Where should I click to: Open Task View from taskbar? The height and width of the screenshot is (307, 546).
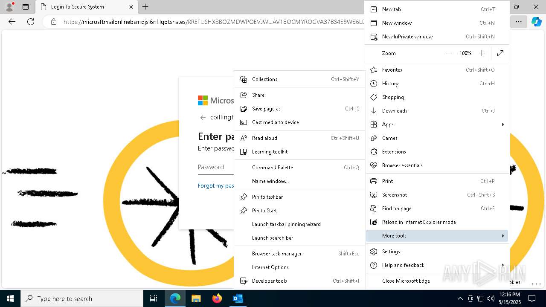154,298
